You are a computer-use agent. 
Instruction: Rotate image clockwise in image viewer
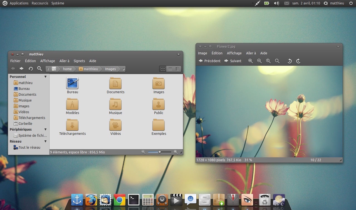point(298,61)
